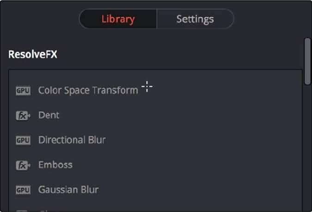Click the scrollbar track below the thumb
Image resolution: width=312 pixels, height=212 pixels.
pos(307,147)
